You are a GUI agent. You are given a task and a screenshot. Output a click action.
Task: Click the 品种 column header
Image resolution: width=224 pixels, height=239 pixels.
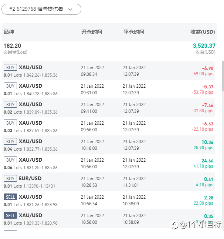click(9, 32)
